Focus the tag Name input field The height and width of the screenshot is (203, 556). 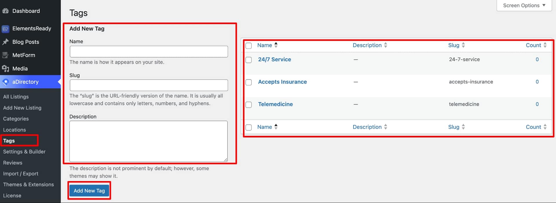click(x=149, y=51)
